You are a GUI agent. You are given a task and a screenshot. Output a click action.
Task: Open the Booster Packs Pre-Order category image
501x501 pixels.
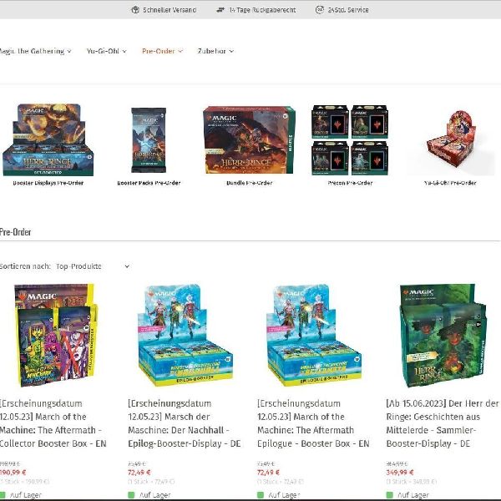(149, 140)
